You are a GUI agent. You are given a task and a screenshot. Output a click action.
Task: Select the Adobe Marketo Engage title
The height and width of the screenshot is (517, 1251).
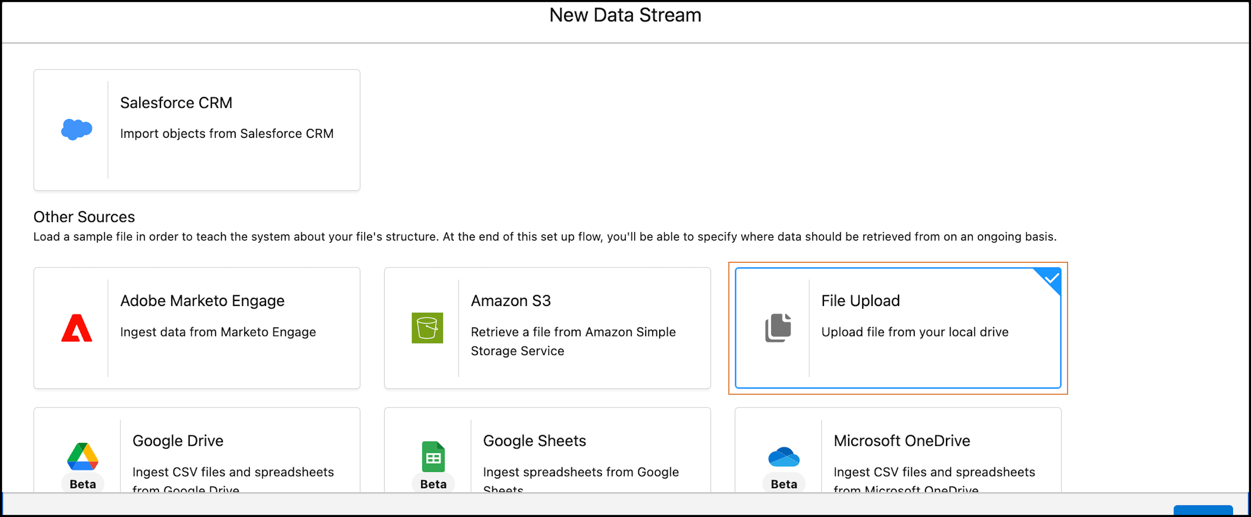point(202,301)
